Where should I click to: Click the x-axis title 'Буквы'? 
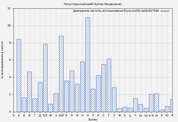(x=93, y=119)
